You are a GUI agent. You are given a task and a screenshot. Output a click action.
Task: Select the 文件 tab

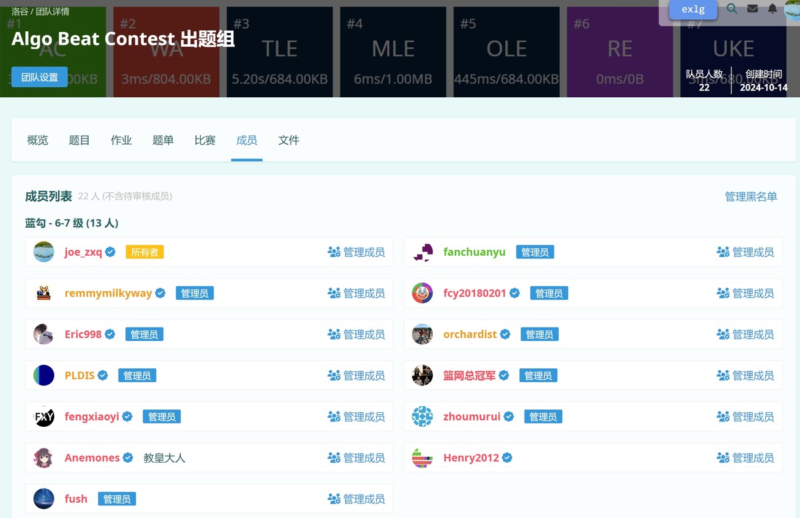coord(289,140)
